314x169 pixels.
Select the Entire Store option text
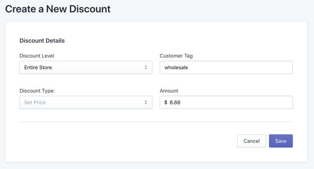pos(38,68)
